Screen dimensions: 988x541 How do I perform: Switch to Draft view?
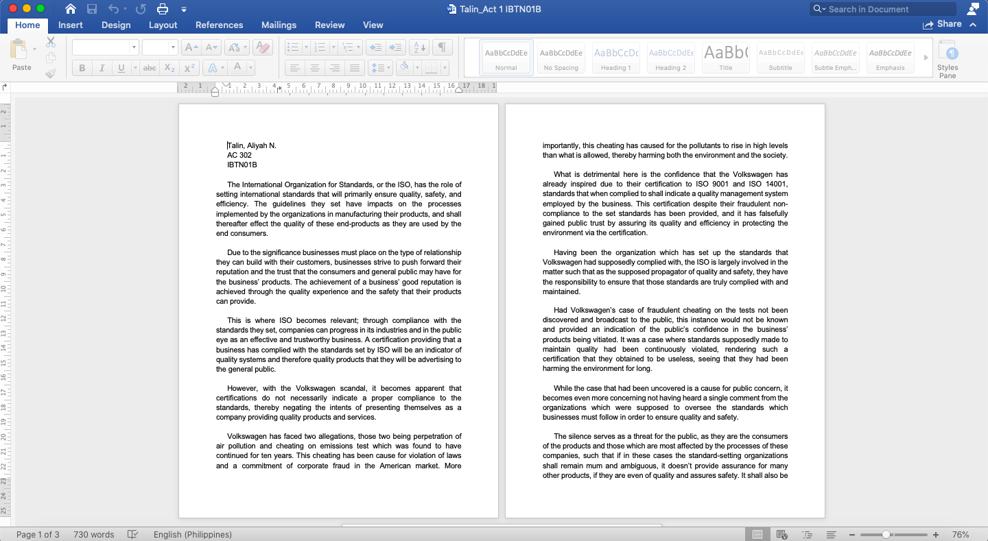831,535
